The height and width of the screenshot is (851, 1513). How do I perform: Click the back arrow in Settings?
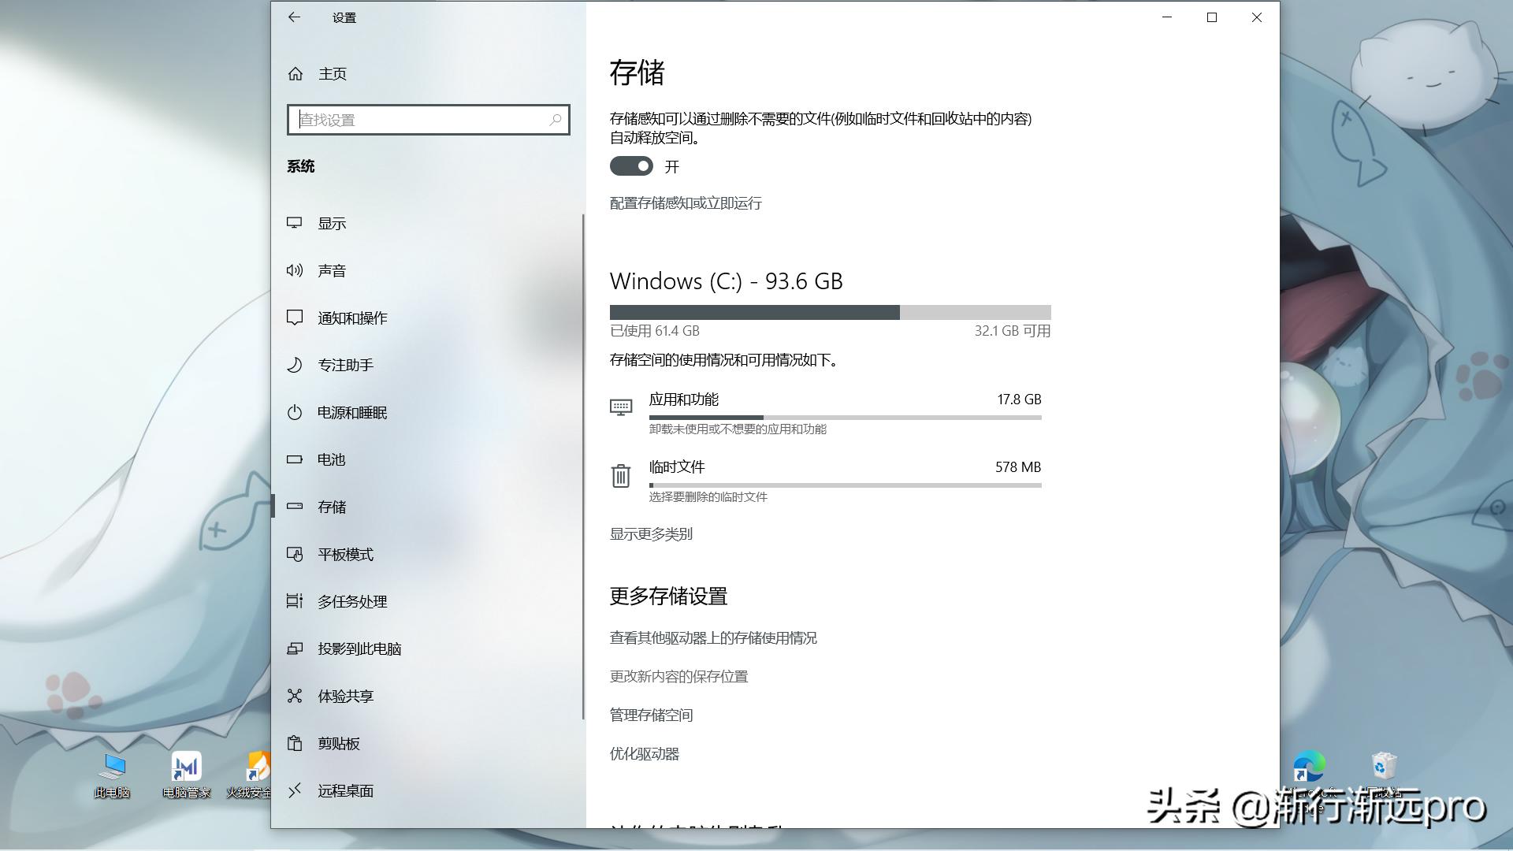pyautogui.click(x=294, y=17)
